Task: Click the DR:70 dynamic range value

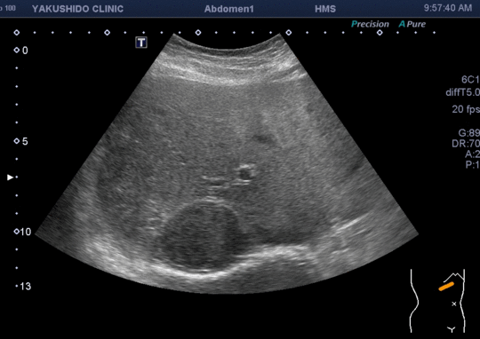Action: tap(466, 144)
